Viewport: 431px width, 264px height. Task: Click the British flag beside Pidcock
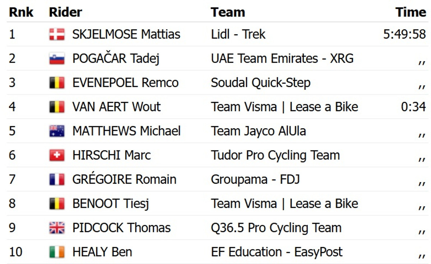(57, 228)
